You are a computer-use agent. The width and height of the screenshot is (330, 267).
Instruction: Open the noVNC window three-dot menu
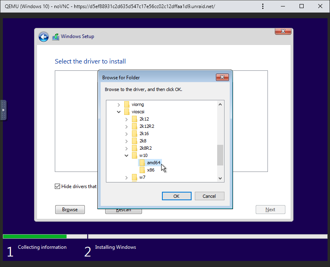coord(263,6)
